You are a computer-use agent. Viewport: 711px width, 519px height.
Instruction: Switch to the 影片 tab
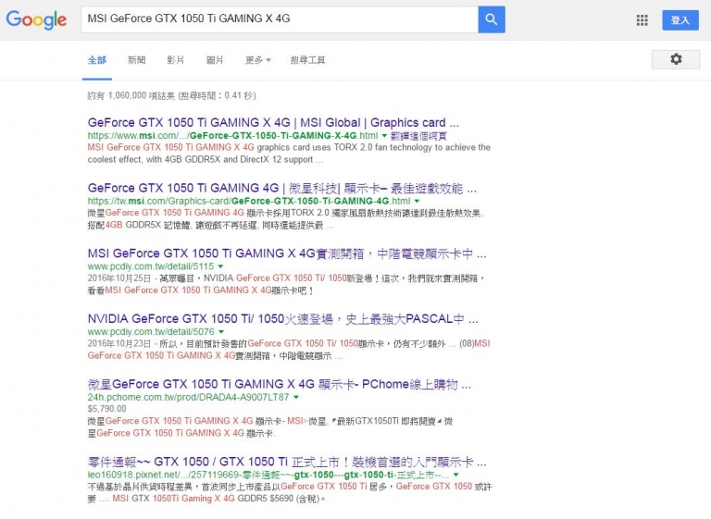tap(176, 60)
